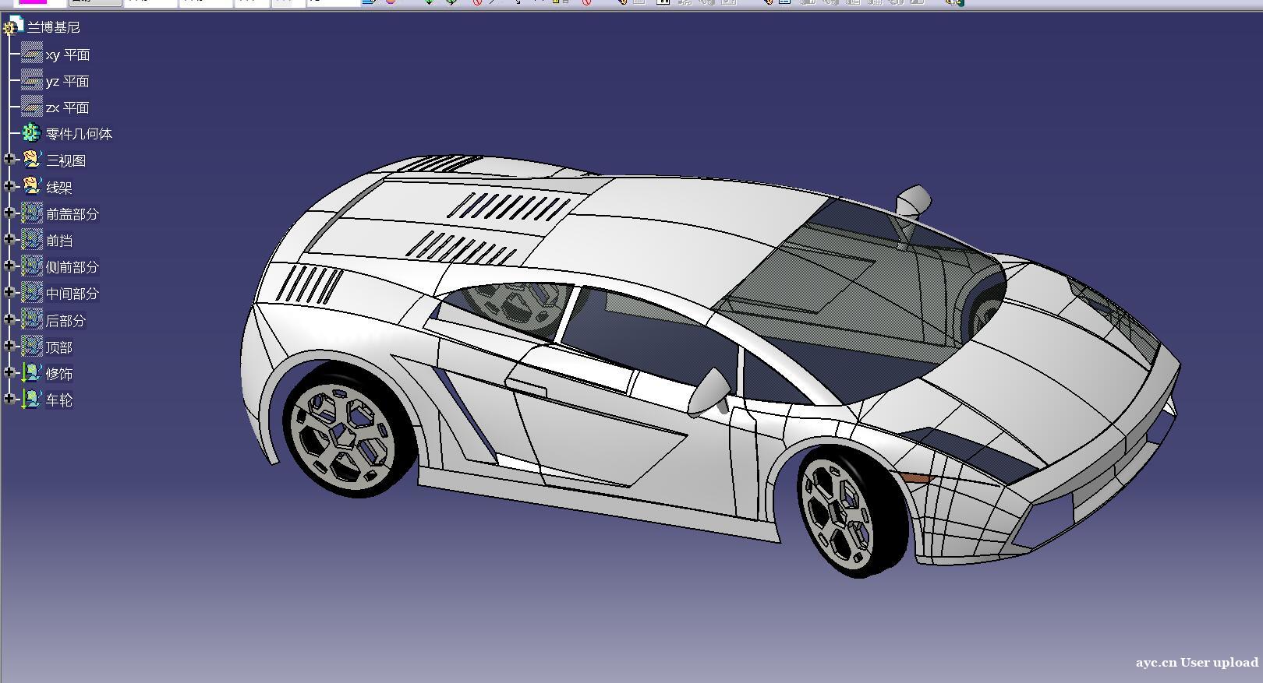Click the 前盖部分 node icon
Viewport: 1263px width, 683px height.
coord(31,213)
